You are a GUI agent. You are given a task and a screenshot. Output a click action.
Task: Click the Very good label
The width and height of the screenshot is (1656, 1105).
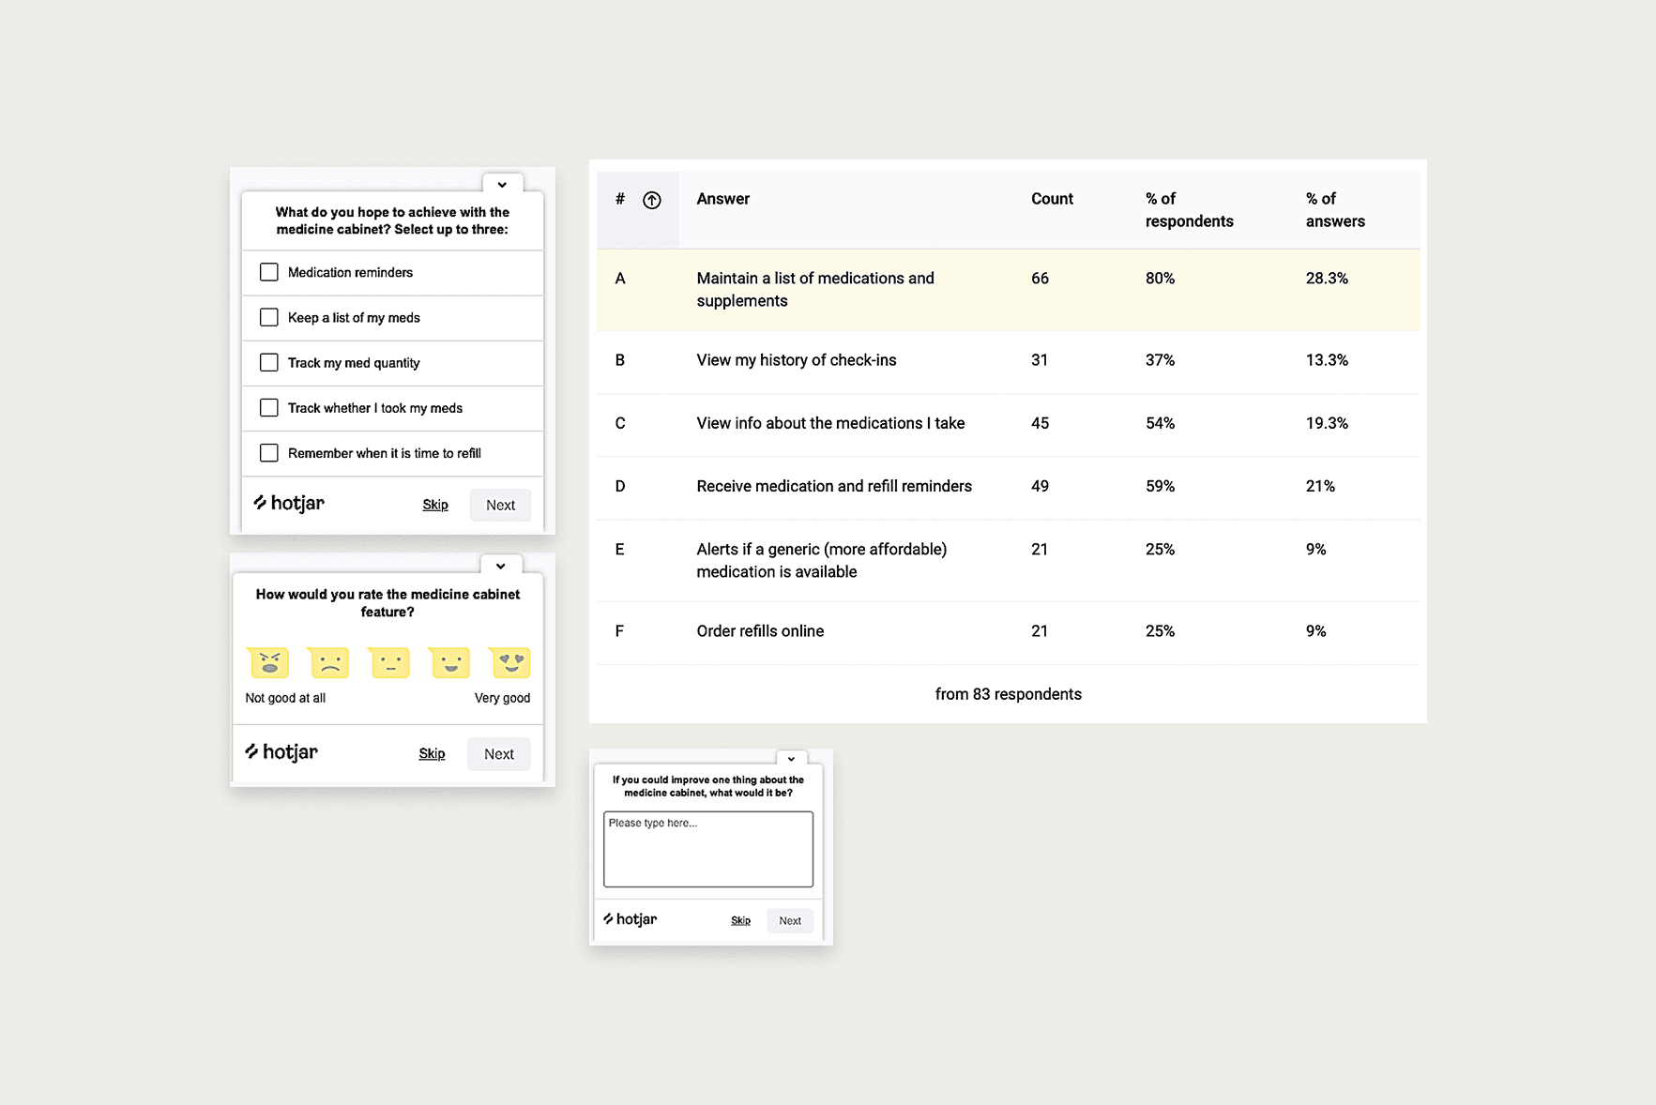(502, 698)
